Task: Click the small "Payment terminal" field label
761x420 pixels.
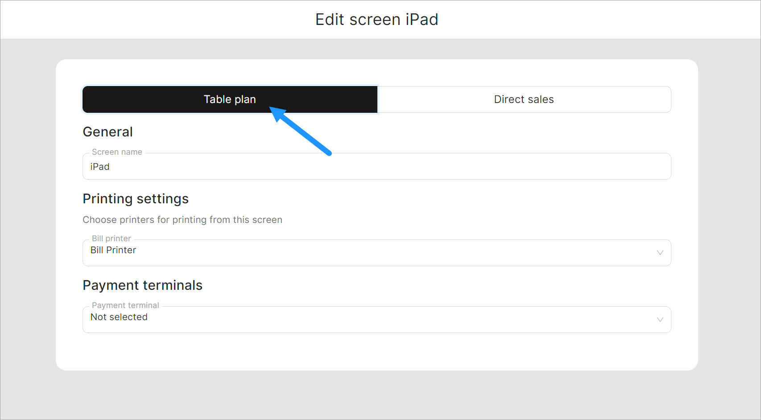Action: (x=125, y=305)
